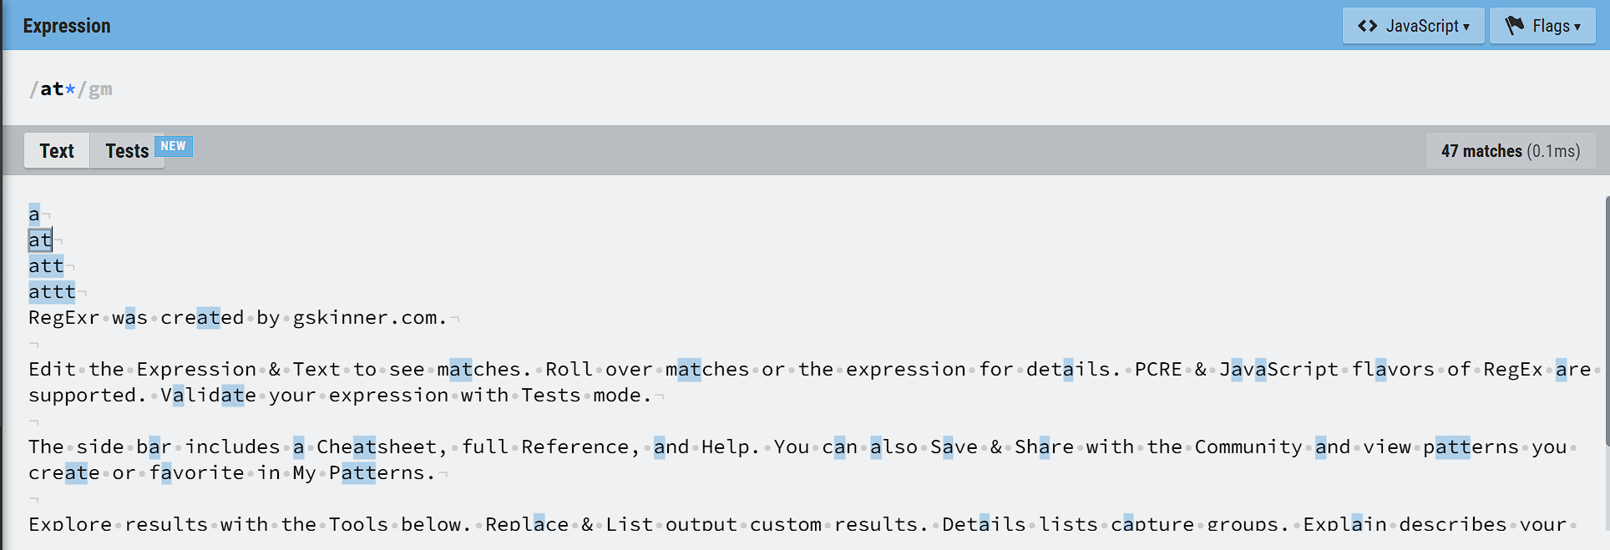Click the NEW badge next to Tests
This screenshot has width=1610, height=550.
pos(174,146)
